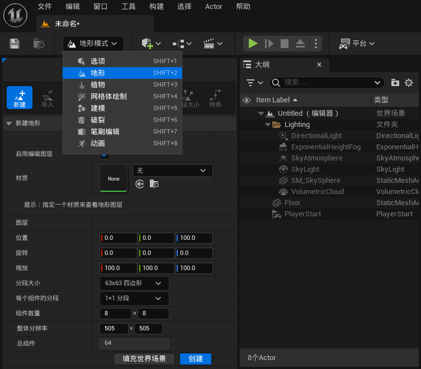This screenshot has width=421, height=369.
Task: Click the skip frame playback button
Action: [269, 44]
